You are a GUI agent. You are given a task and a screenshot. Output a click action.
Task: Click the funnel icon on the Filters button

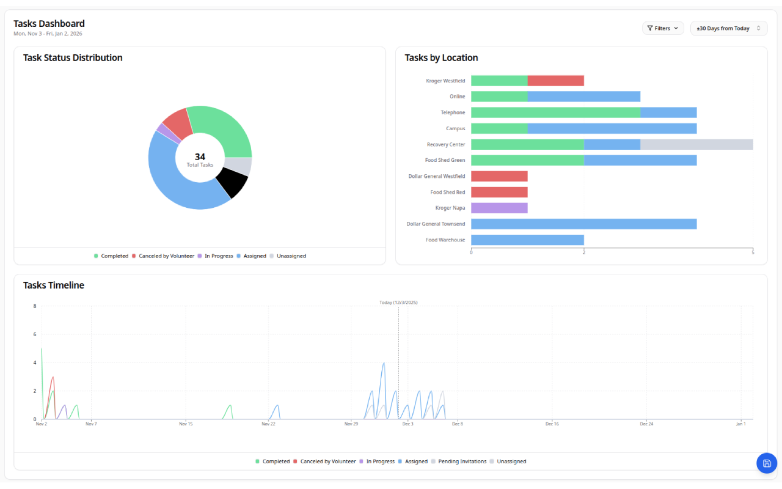(649, 28)
